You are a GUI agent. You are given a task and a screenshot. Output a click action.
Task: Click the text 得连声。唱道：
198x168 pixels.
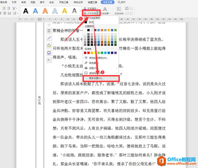point(65,57)
